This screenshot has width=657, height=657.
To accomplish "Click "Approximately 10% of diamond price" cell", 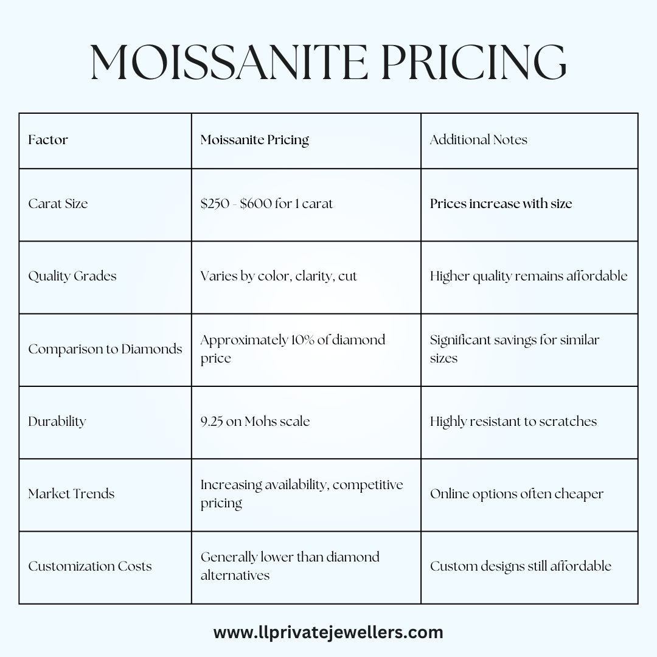I will [x=293, y=349].
